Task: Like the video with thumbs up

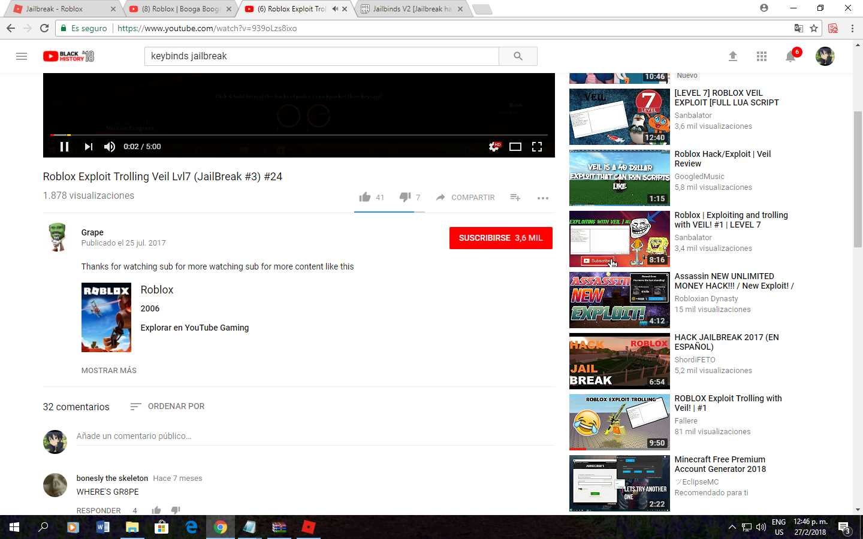Action: pos(364,197)
